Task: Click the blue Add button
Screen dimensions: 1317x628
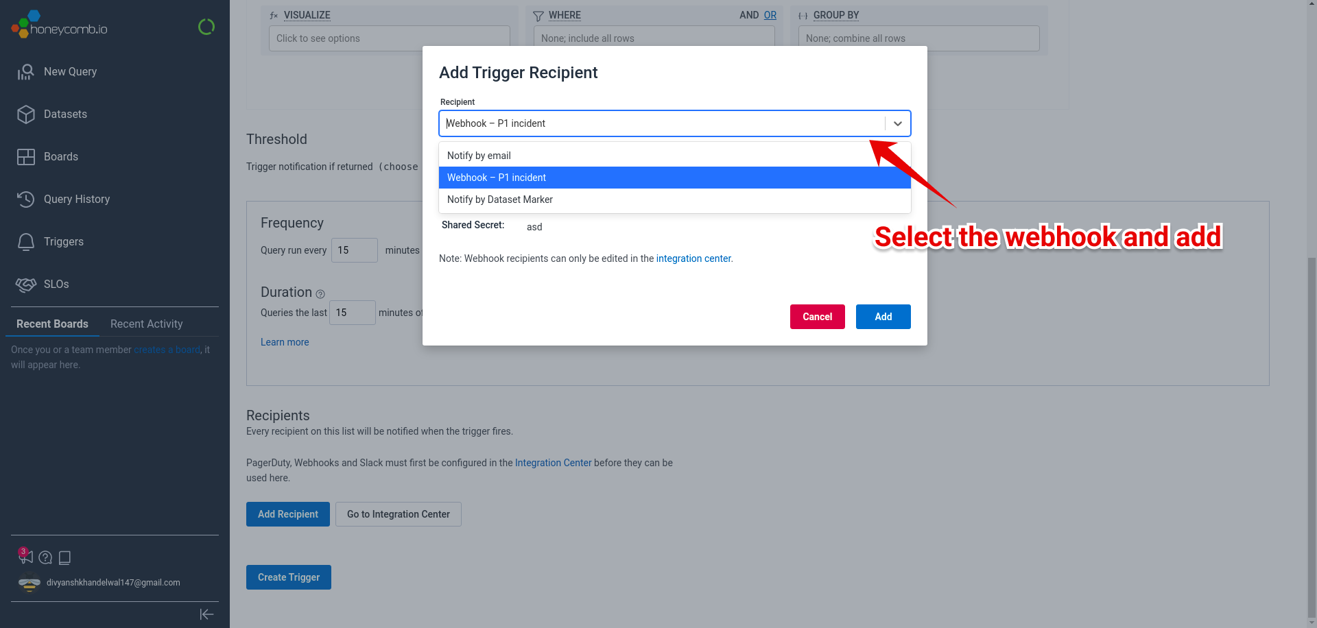Action: [x=883, y=317]
